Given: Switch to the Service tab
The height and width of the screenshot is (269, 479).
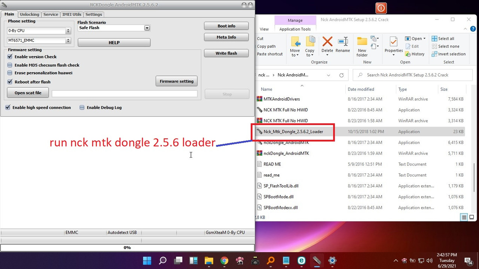Looking at the screenshot, I should pos(51,14).
